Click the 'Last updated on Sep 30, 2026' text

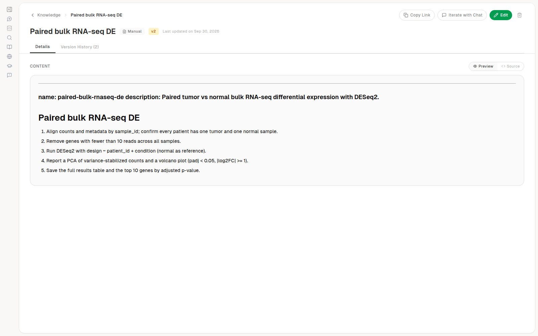[x=191, y=31]
